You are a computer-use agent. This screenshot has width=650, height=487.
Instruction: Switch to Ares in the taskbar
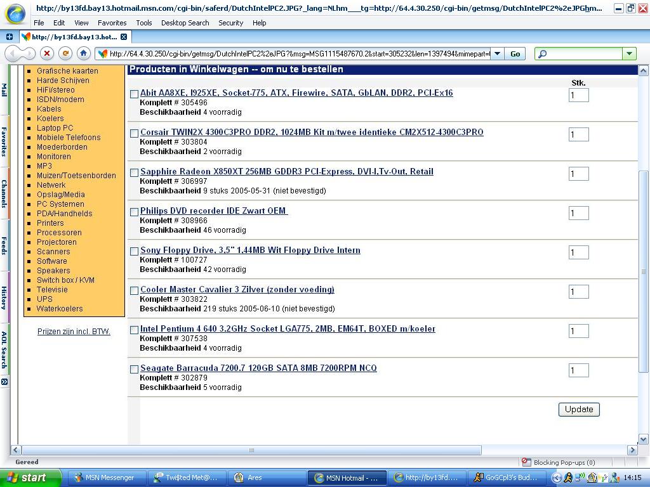267,477
